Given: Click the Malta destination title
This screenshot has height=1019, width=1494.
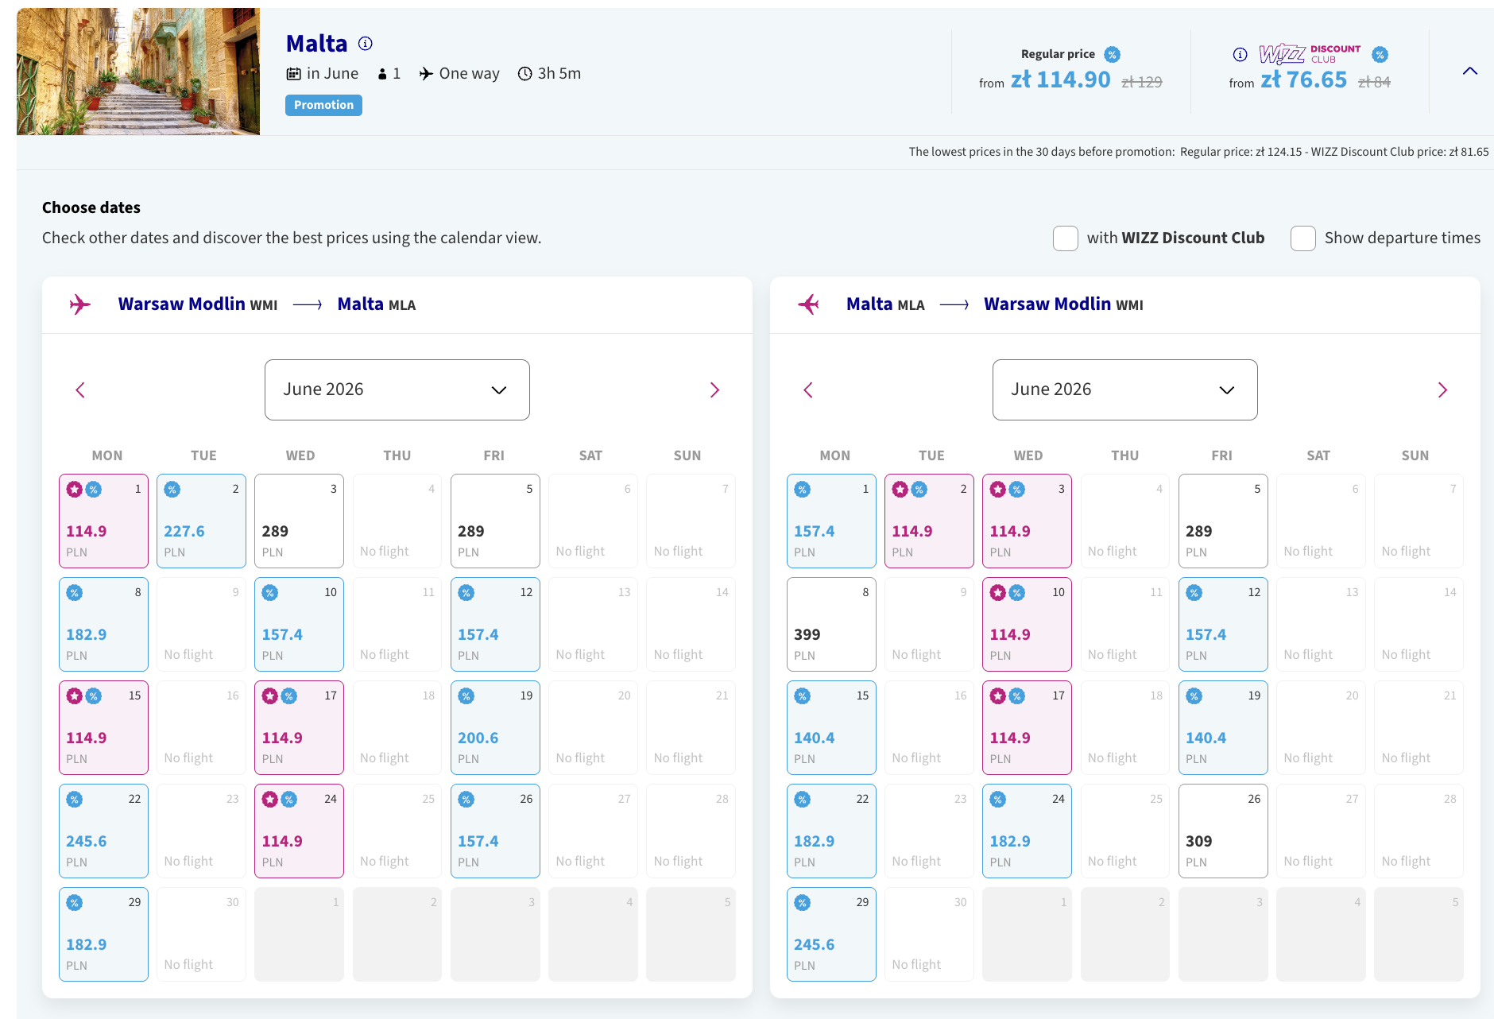Looking at the screenshot, I should (316, 44).
